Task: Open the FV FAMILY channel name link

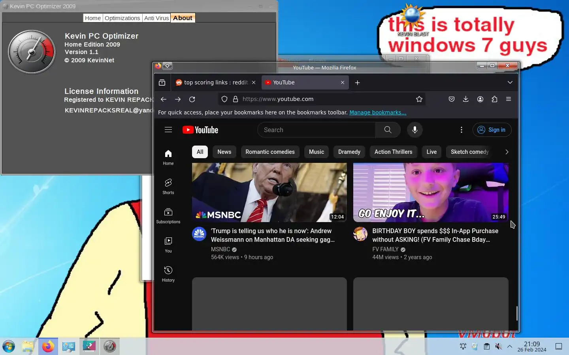Action: (x=385, y=249)
